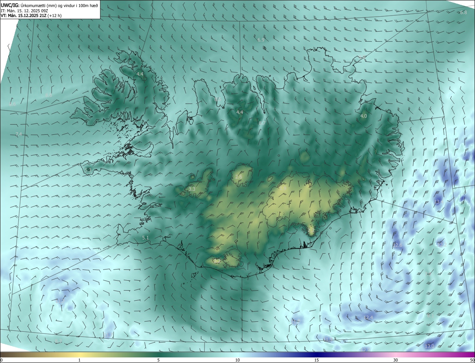Screen dimensions: 475x363
Task: Click the colour scale tick labelled 15
Action: click(x=317, y=360)
